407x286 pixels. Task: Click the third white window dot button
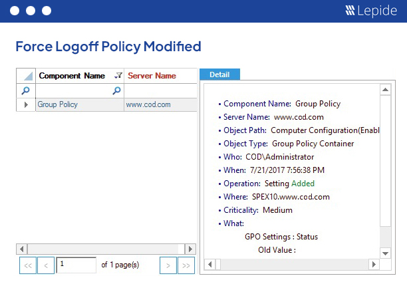tap(47, 11)
